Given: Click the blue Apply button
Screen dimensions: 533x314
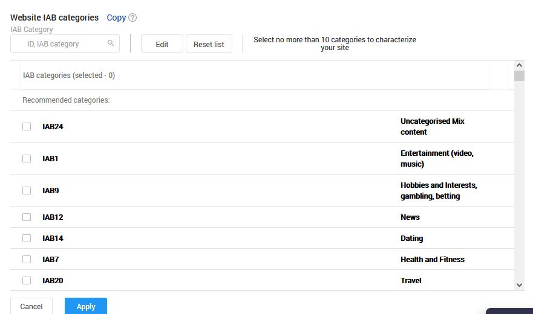Looking at the screenshot, I should click(86, 306).
